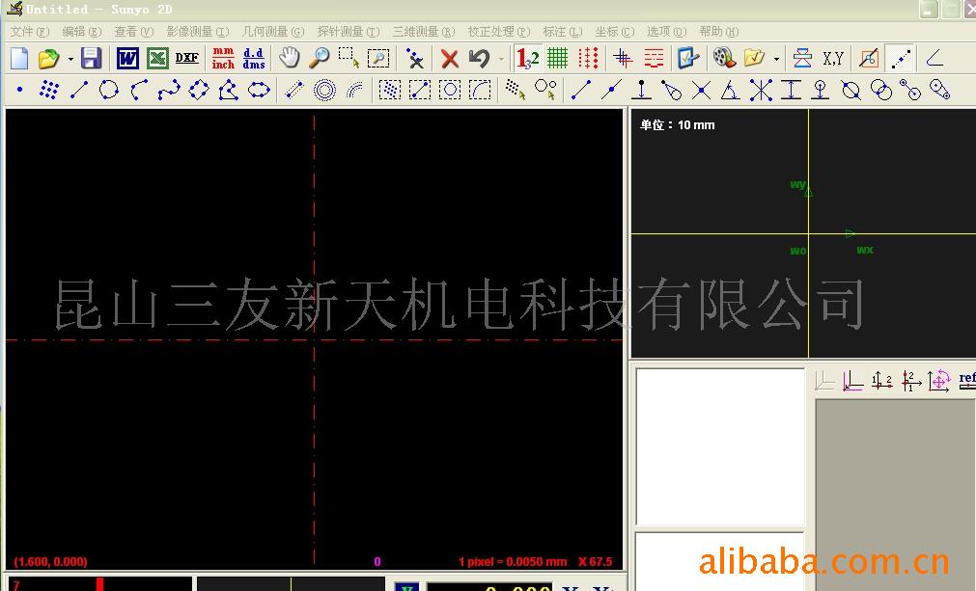Open the checkmarked folder icon
The image size is (976, 591).
pyautogui.click(x=754, y=59)
